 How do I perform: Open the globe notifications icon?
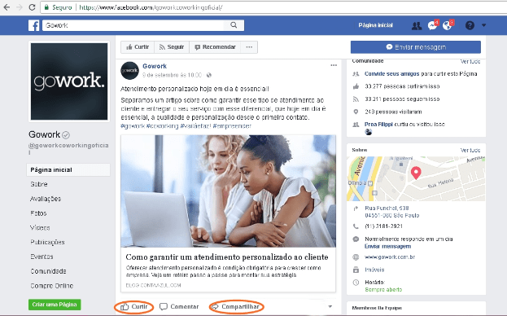pos(447,25)
